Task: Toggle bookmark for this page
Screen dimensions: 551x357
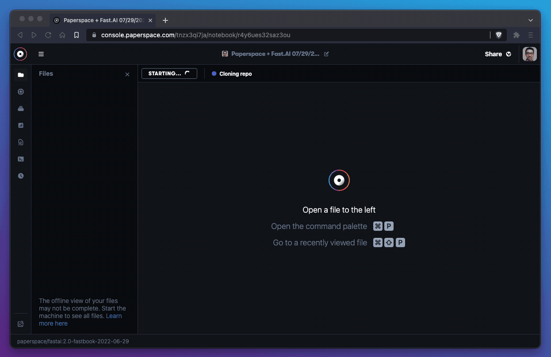Action: (x=77, y=35)
